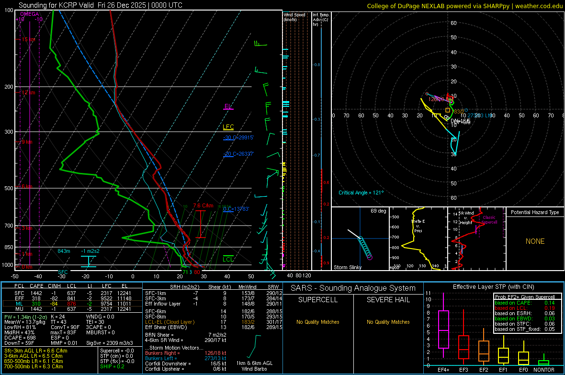Select the SFC parcel row in table
The height and width of the screenshot is (375, 565).
click(x=72, y=293)
